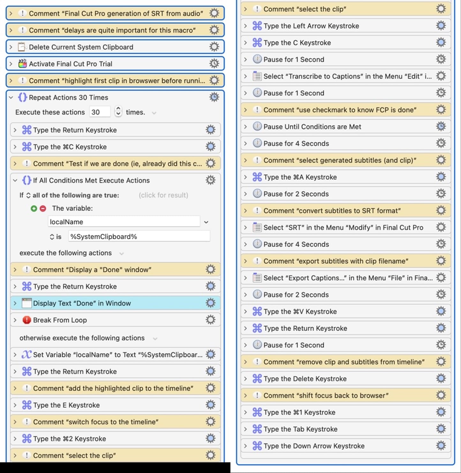Click gear icon on Type the Down Arrow Keystroke
This screenshot has height=473, width=461.
tap(441, 446)
